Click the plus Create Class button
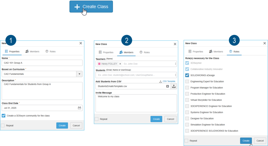Screen dimensions: 268x146 (x=91, y=7)
